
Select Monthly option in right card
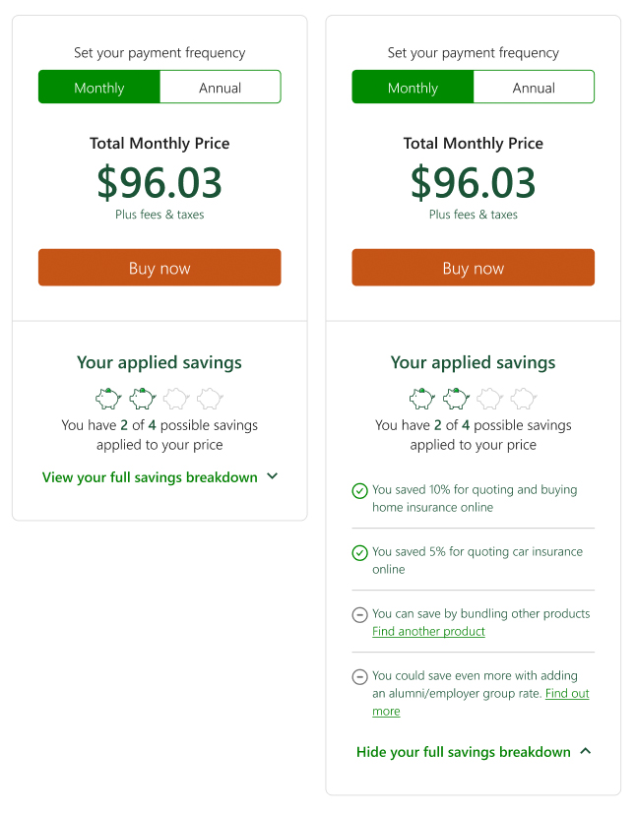tap(413, 88)
